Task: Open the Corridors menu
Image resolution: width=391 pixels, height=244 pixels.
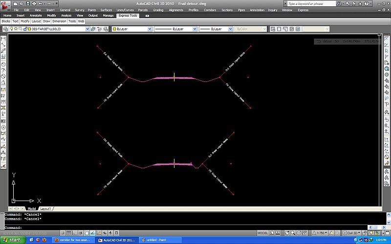Action: point(210,10)
